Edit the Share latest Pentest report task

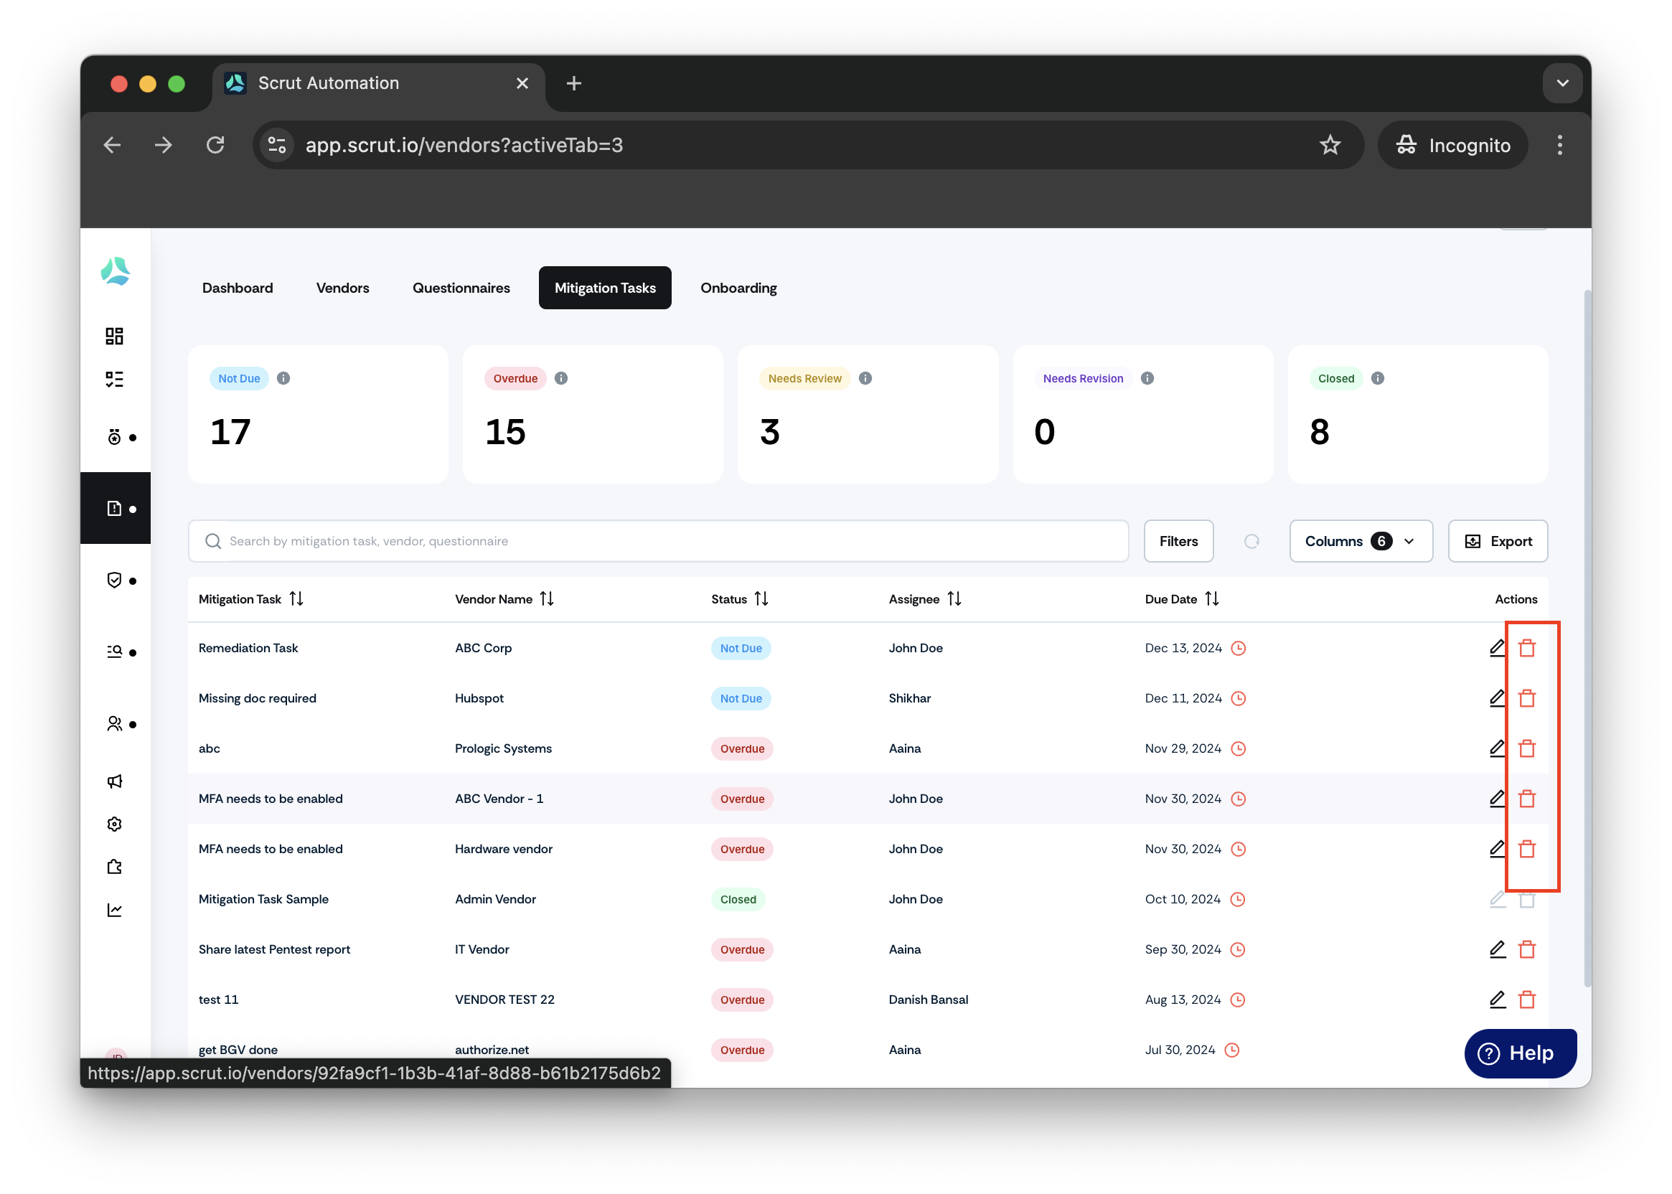point(1497,949)
